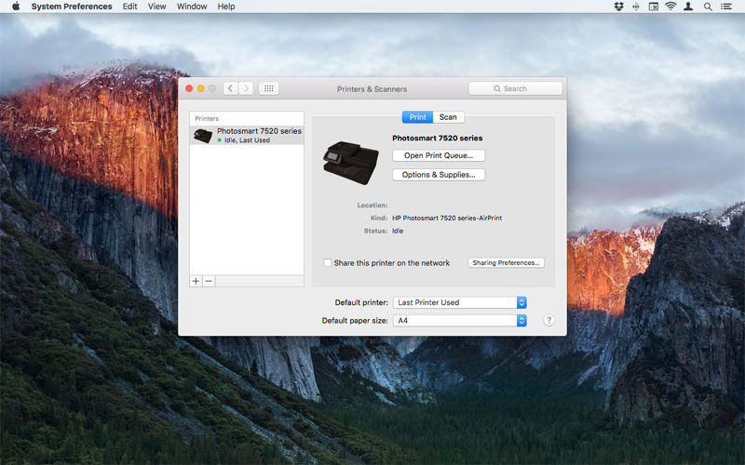Click the help question mark button
Screen dimensions: 745x465
pyautogui.click(x=549, y=320)
